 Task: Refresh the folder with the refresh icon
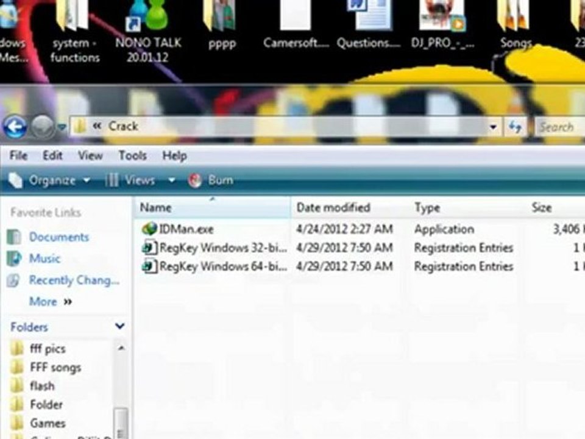tap(516, 127)
